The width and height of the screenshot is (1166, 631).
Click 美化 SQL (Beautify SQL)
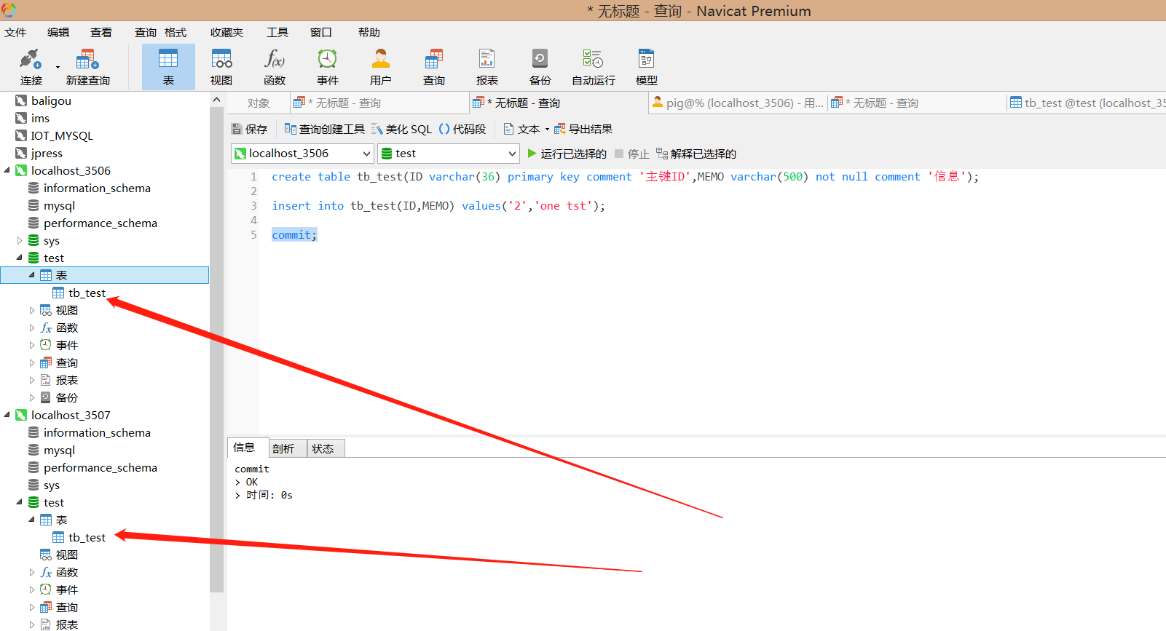tap(402, 129)
